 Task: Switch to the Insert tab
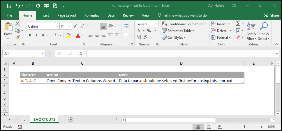point(45,15)
